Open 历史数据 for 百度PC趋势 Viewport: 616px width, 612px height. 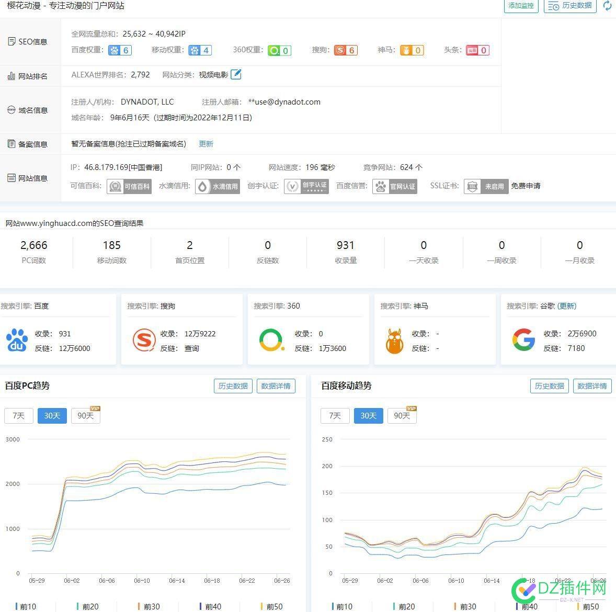(233, 386)
